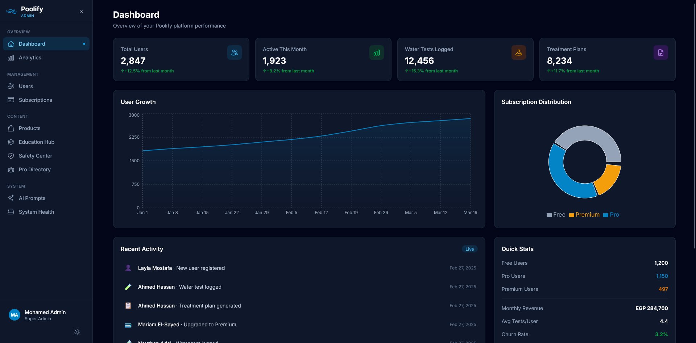Select the AI Prompts sparkle icon
The image size is (696, 343).
click(11, 198)
